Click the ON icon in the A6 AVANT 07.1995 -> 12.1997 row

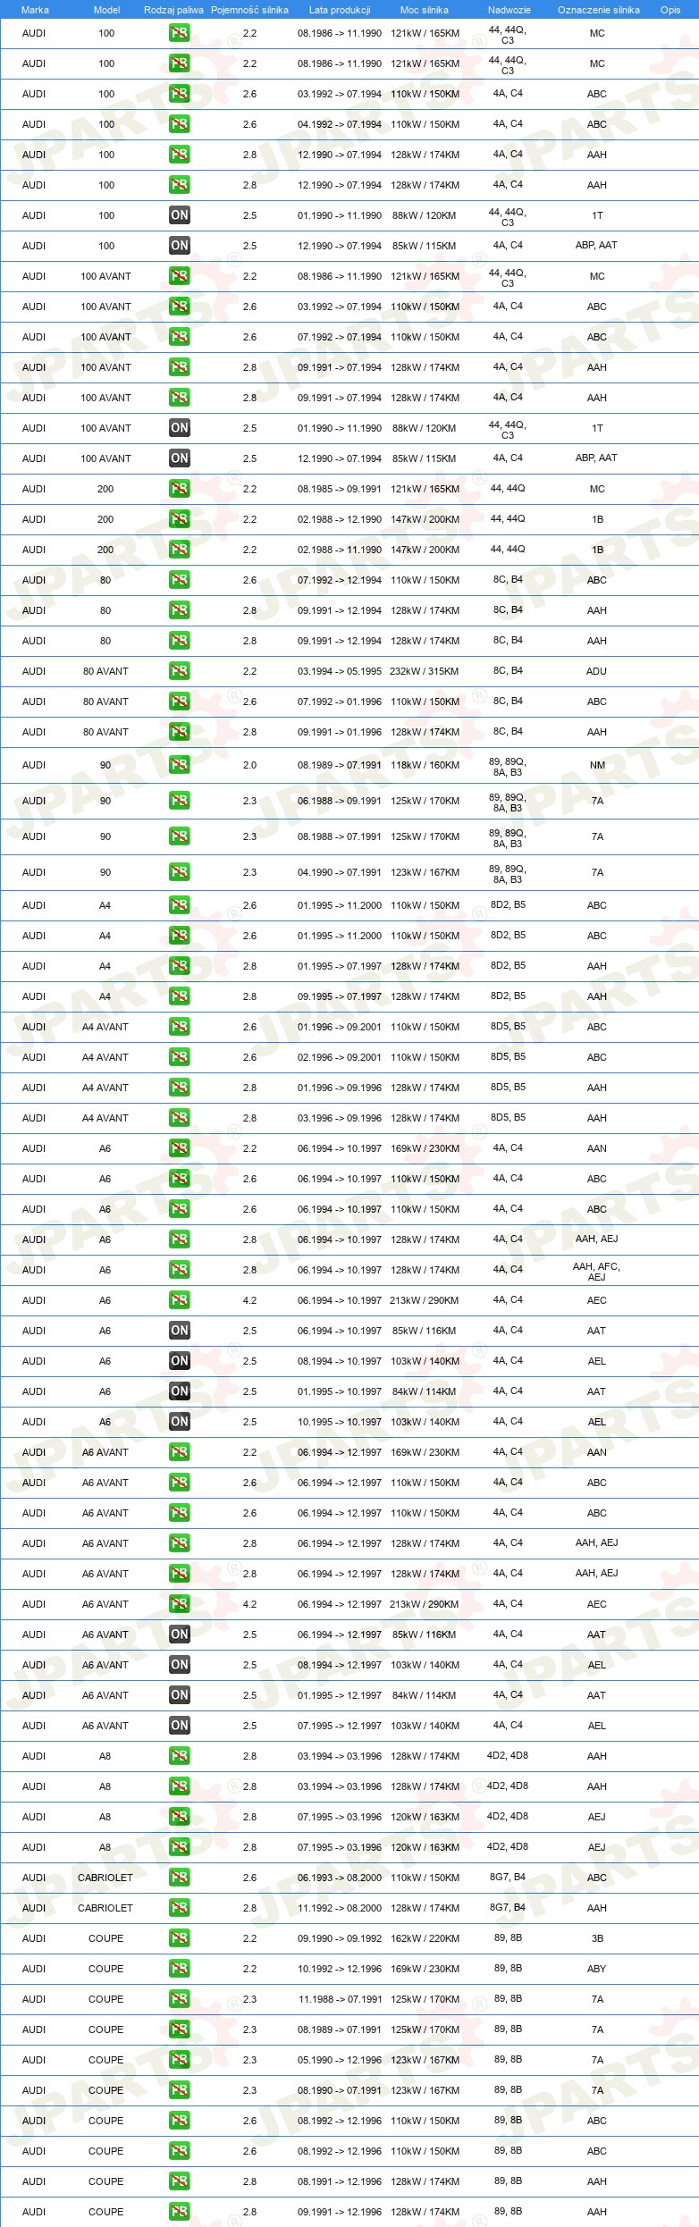[180, 1726]
